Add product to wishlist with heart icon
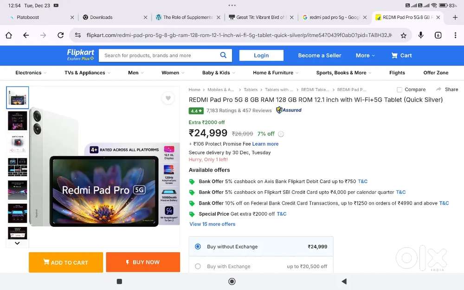The height and width of the screenshot is (290, 464). (168, 98)
